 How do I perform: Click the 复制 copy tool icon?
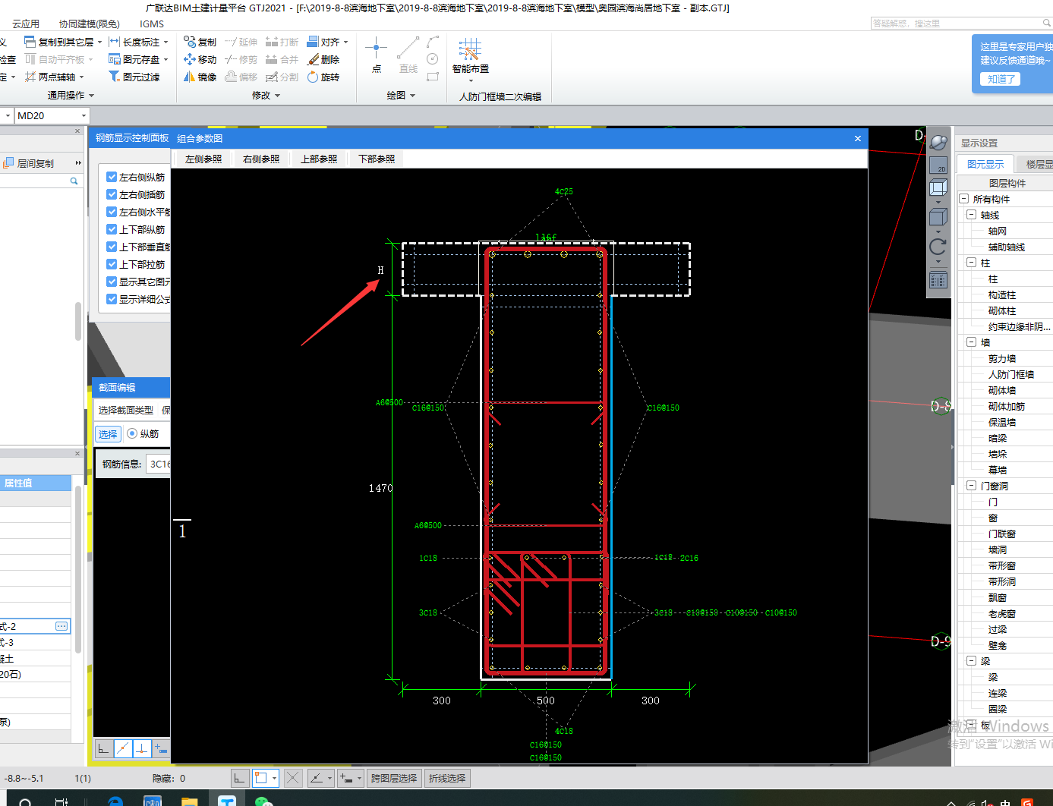coord(190,42)
